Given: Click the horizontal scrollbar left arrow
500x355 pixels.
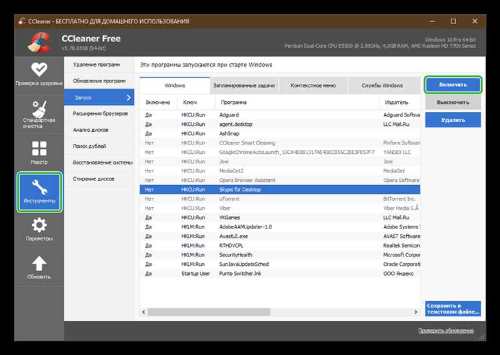Looking at the screenshot, I should pos(143,312).
